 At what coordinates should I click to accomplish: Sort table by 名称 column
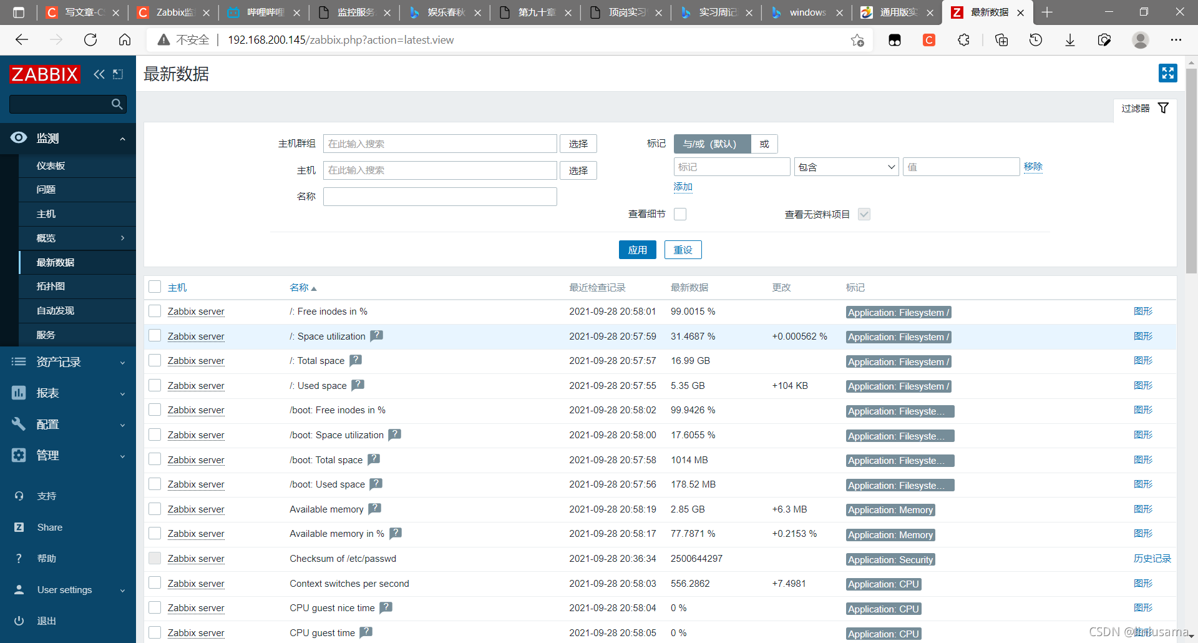(x=303, y=287)
